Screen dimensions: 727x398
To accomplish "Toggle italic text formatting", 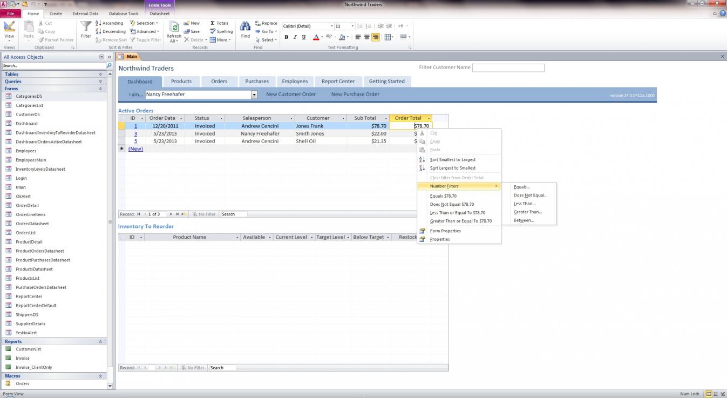I will (295, 37).
